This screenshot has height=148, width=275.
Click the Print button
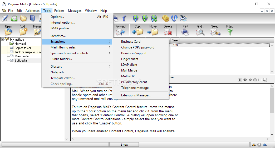(185, 30)
